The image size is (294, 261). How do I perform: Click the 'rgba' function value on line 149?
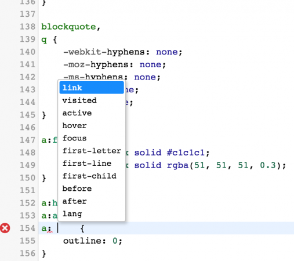177,165
